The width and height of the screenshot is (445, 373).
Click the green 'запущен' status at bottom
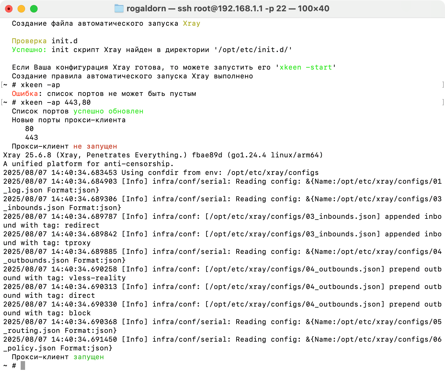click(89, 357)
